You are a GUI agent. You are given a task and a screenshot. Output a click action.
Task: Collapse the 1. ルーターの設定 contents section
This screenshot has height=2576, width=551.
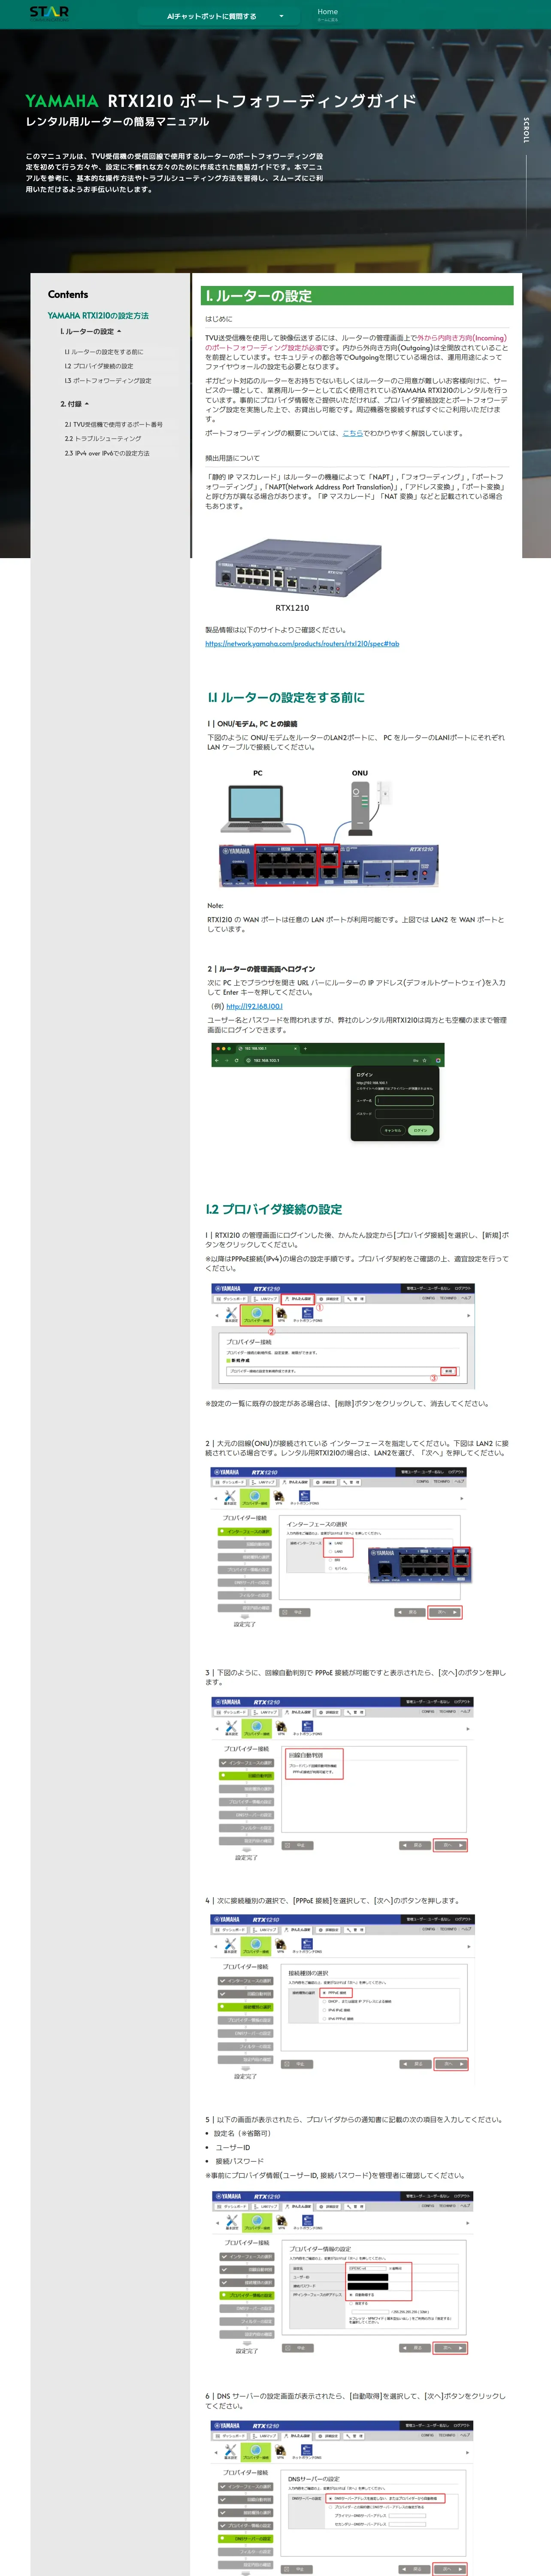point(90,331)
